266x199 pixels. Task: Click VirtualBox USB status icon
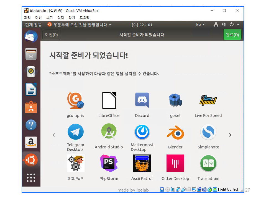(183, 190)
